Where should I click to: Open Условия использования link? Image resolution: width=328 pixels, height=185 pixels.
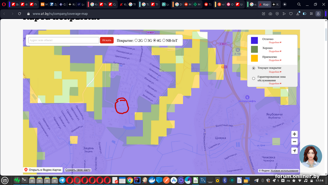pos(284,171)
